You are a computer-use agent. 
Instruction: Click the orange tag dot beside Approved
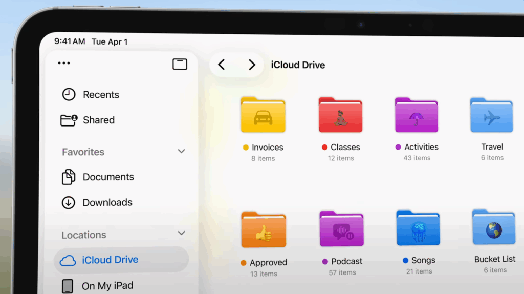pos(243,263)
